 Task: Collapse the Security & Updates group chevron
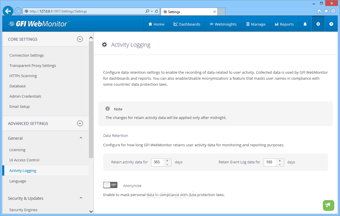(x=81, y=198)
